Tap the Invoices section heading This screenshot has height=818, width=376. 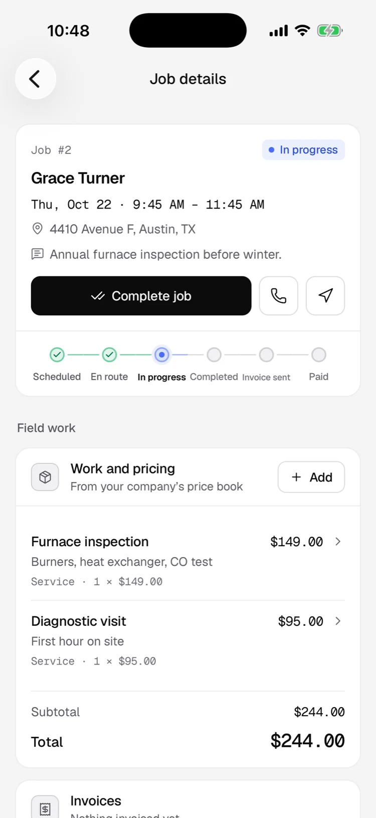tap(96, 801)
